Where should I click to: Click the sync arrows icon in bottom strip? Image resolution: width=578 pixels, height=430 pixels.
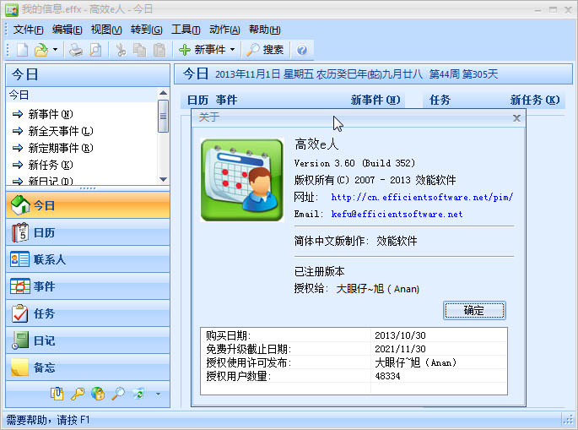[x=138, y=394]
